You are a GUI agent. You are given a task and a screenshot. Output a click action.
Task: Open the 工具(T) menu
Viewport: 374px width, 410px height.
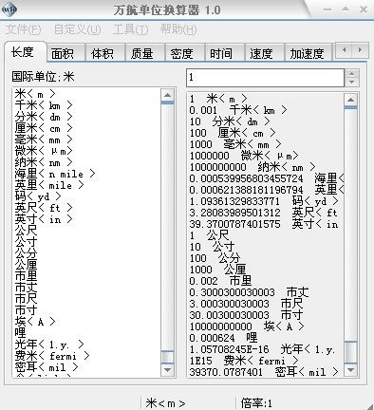[x=130, y=29]
